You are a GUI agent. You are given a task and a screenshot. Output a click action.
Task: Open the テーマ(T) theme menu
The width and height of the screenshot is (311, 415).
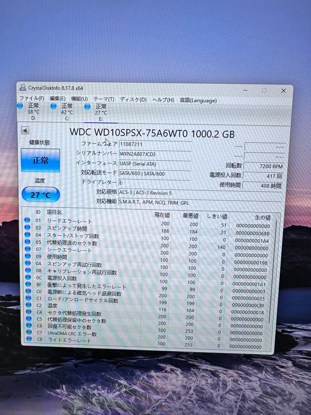pos(108,100)
